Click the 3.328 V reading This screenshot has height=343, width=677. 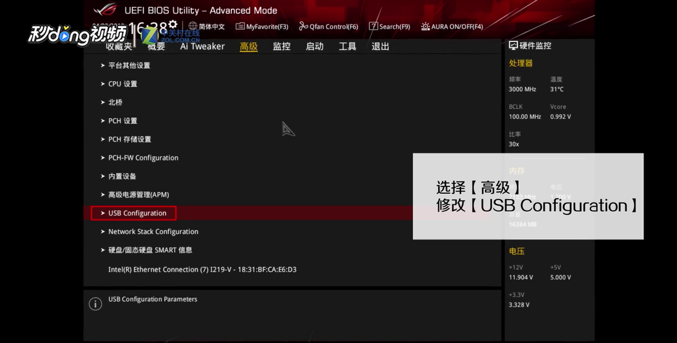pos(519,305)
